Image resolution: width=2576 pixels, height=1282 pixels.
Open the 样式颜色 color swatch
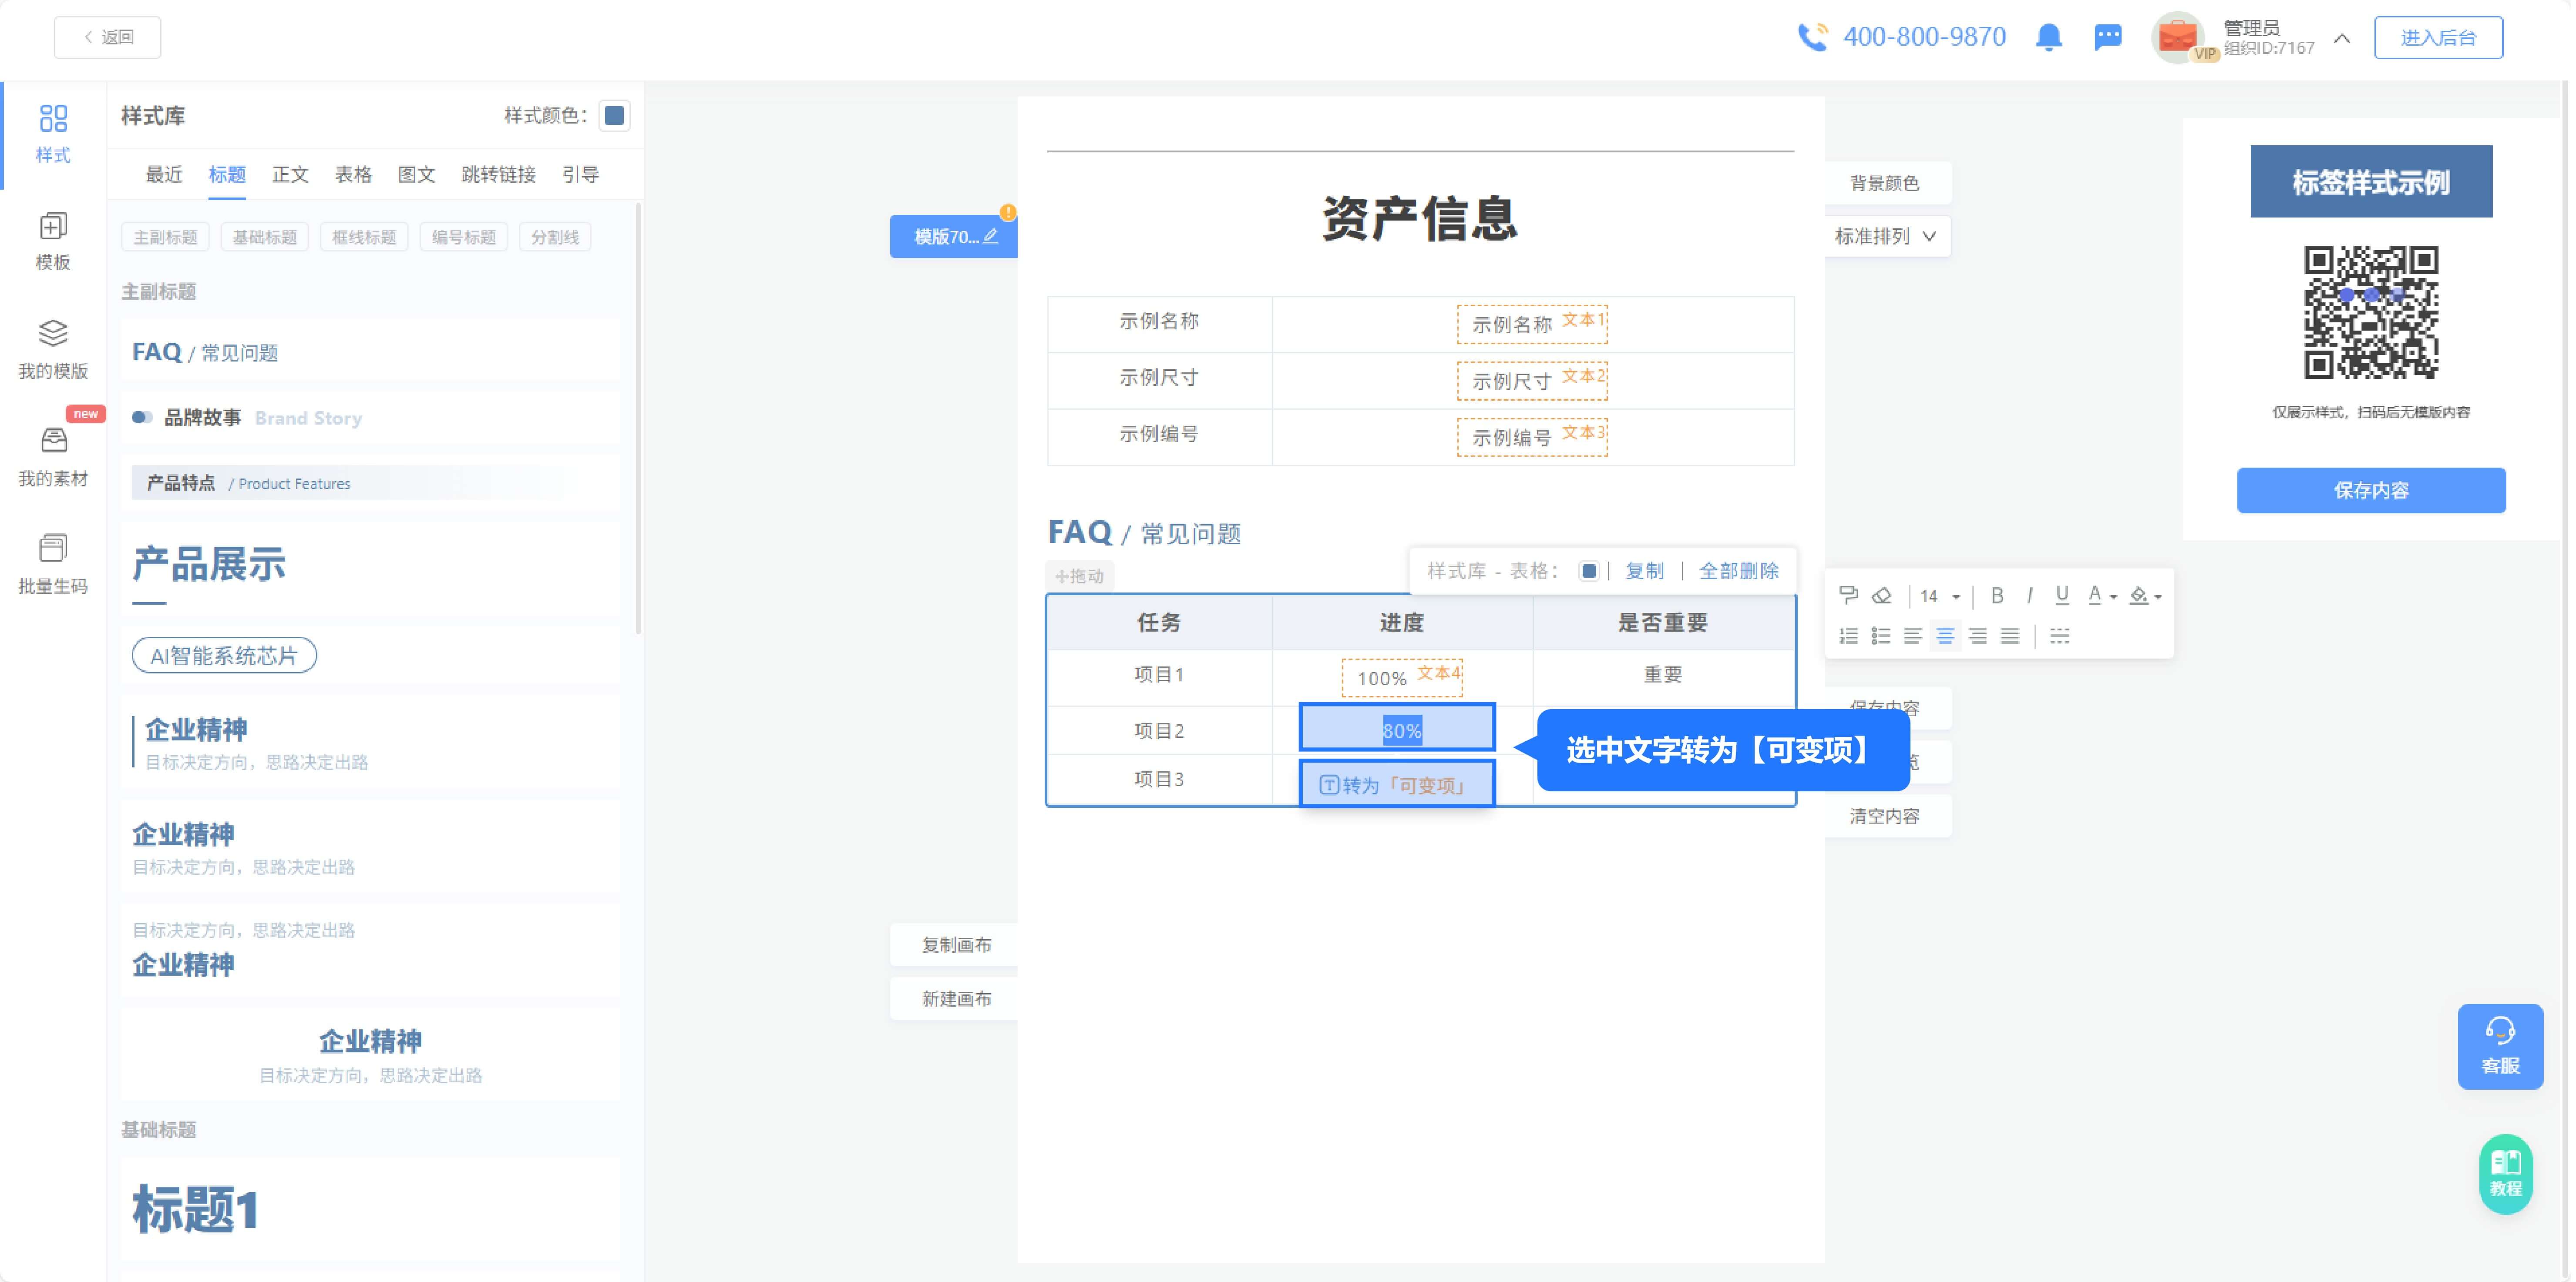614,115
